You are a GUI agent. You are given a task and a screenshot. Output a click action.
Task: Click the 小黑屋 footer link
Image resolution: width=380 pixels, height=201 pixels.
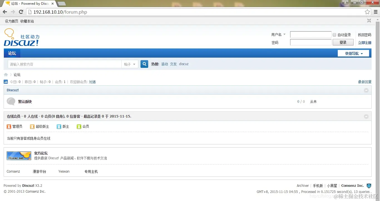pyautogui.click(x=332, y=186)
